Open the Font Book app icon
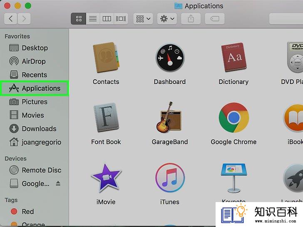 point(106,117)
